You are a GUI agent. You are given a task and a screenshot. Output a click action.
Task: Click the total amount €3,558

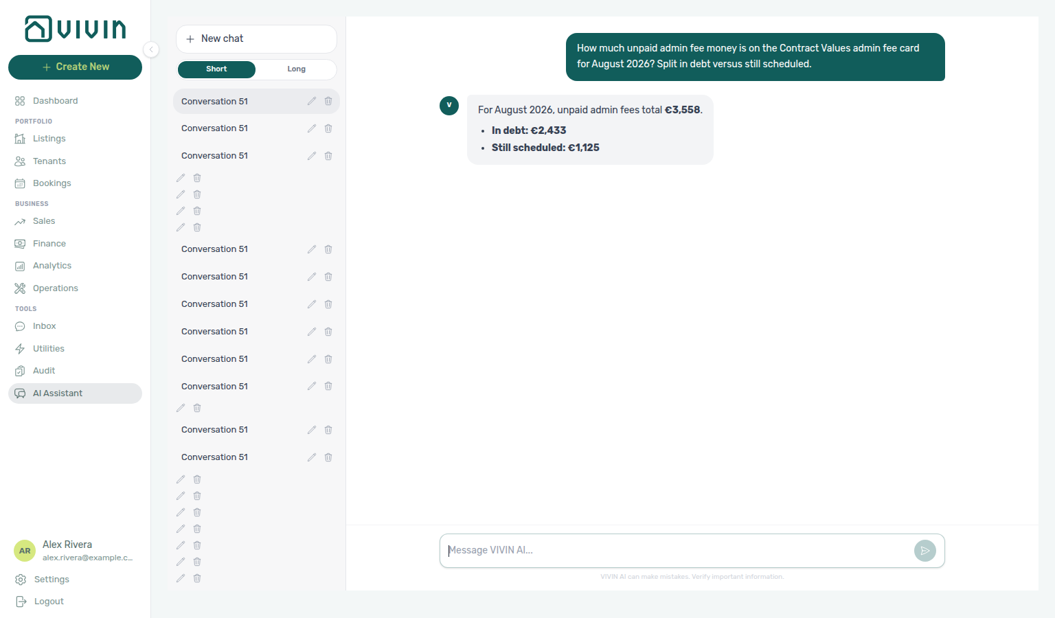coord(682,110)
